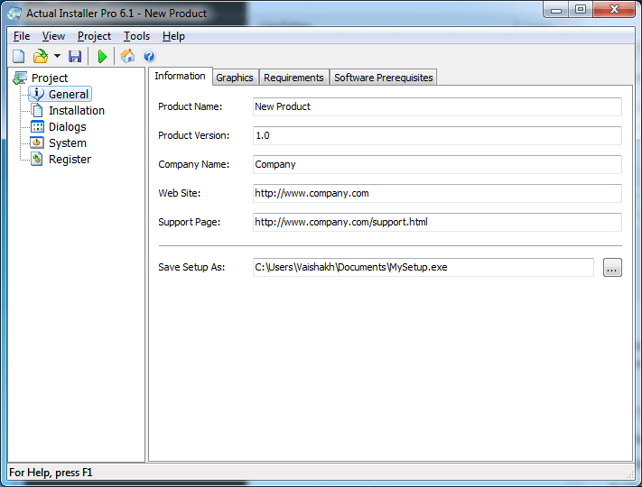Select Register in the project tree
The height and width of the screenshot is (487, 642).
(x=70, y=159)
